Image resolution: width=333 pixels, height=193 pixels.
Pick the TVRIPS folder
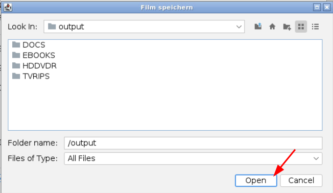click(x=31, y=76)
